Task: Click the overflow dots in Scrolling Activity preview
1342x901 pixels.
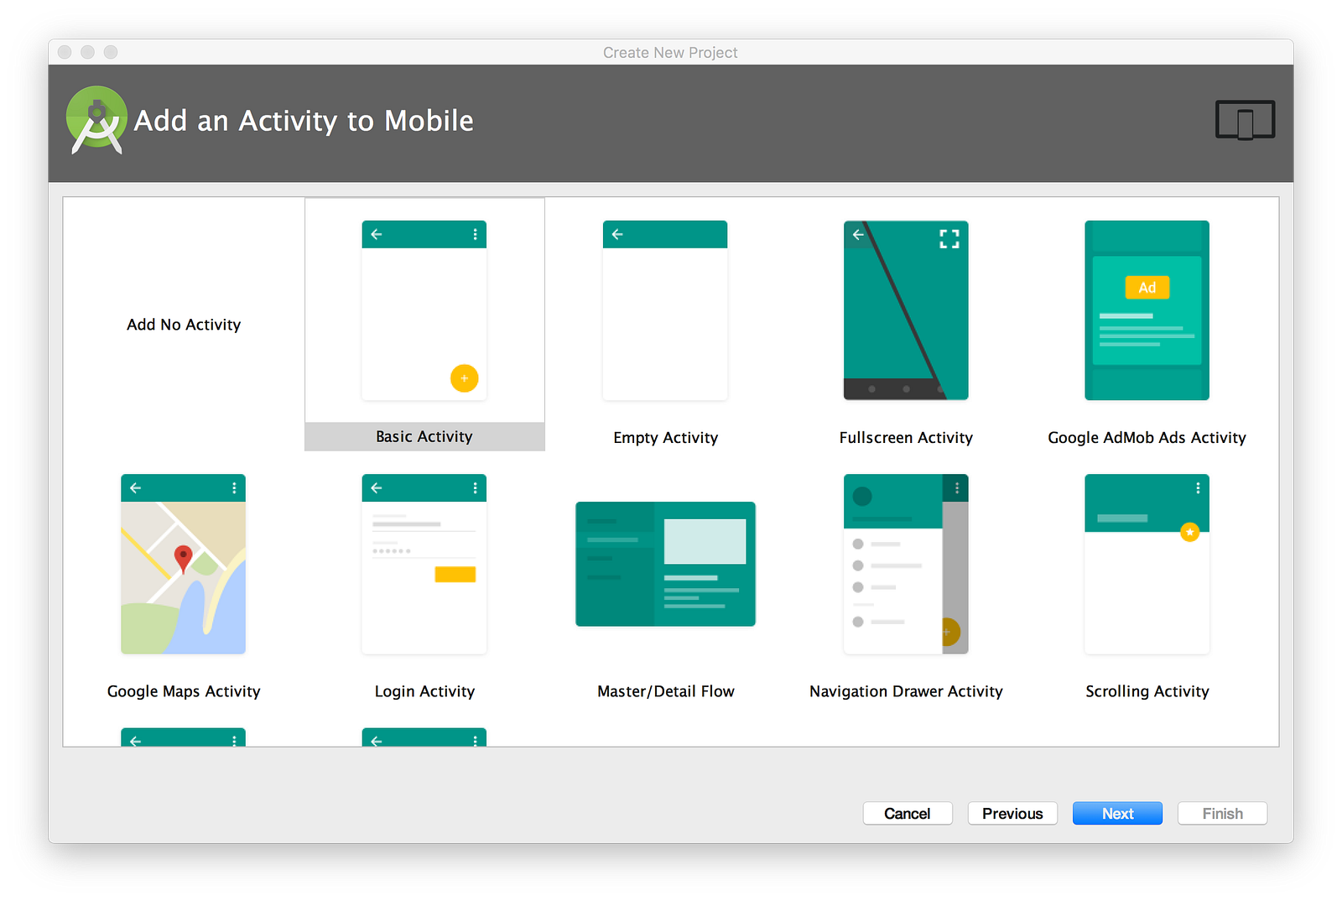Action: pyautogui.click(x=1198, y=487)
